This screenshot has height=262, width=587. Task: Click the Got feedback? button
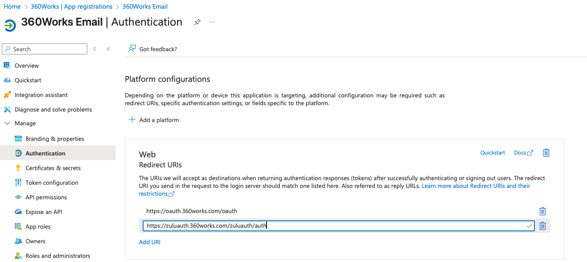pos(153,49)
